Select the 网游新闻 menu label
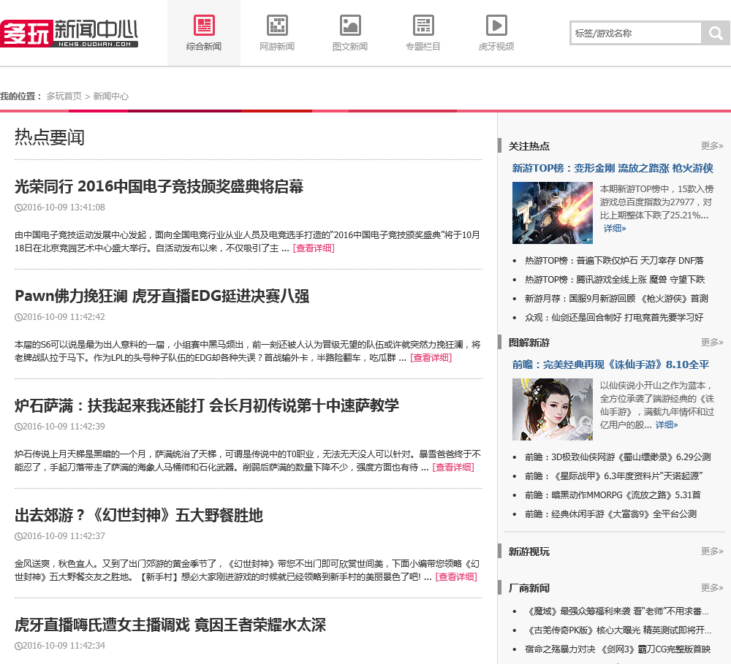 click(x=277, y=47)
